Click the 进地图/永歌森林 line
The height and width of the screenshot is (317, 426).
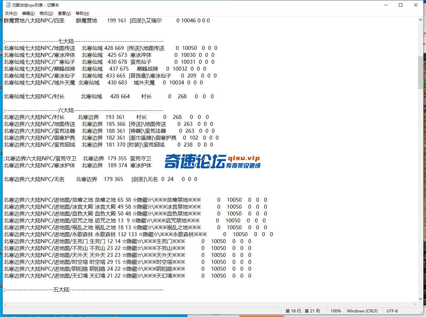point(138,234)
